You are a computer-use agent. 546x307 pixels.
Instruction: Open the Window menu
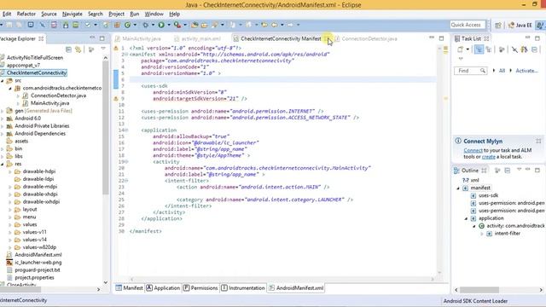point(154,14)
